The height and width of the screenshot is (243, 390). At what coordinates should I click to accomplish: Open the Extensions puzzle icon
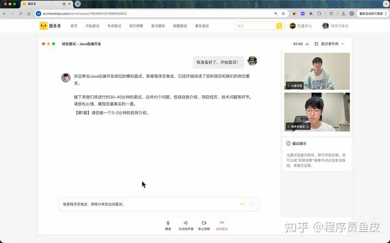(x=319, y=14)
